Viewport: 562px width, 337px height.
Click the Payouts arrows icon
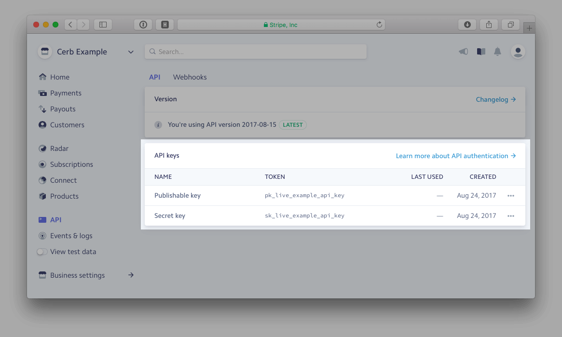tap(42, 109)
